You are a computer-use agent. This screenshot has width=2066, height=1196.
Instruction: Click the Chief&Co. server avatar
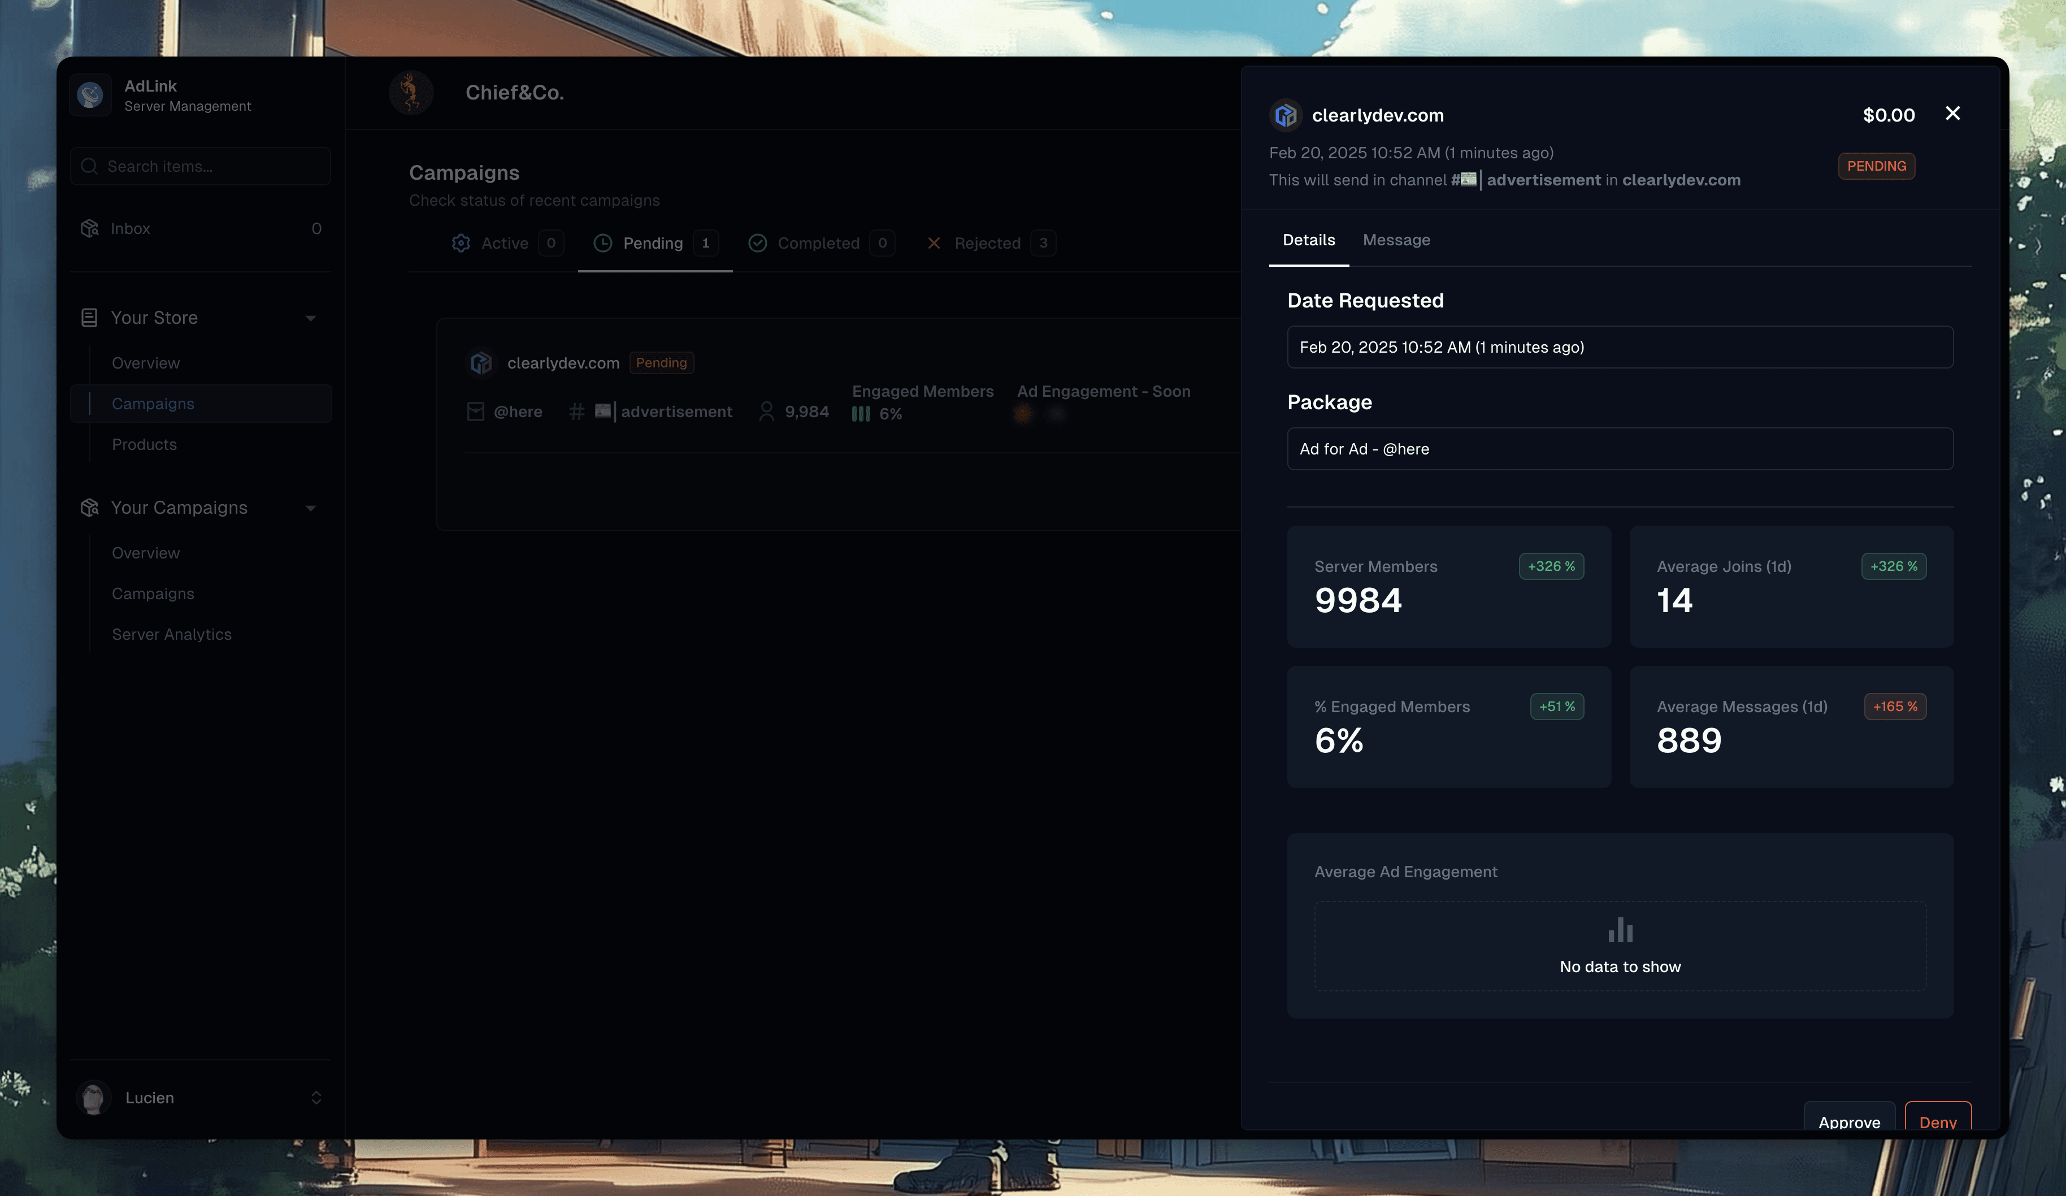pos(411,93)
